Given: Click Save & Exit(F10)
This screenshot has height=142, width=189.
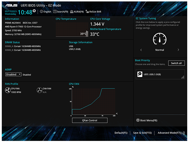Looking at the screenshot, I should click(142, 133).
